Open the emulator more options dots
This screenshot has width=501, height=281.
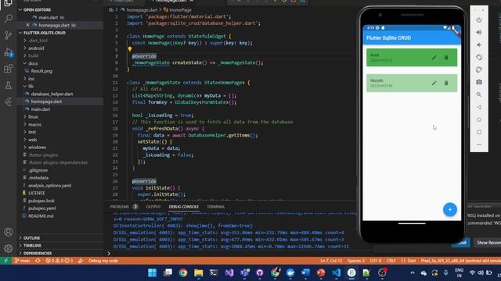coord(479,144)
